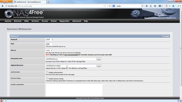This screenshot has width=182, height=102.
Task: Reload the page with the refresh icon
Action: tap(109, 6)
